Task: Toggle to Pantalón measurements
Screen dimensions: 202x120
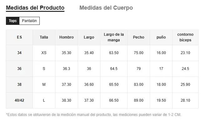Action: (29, 21)
